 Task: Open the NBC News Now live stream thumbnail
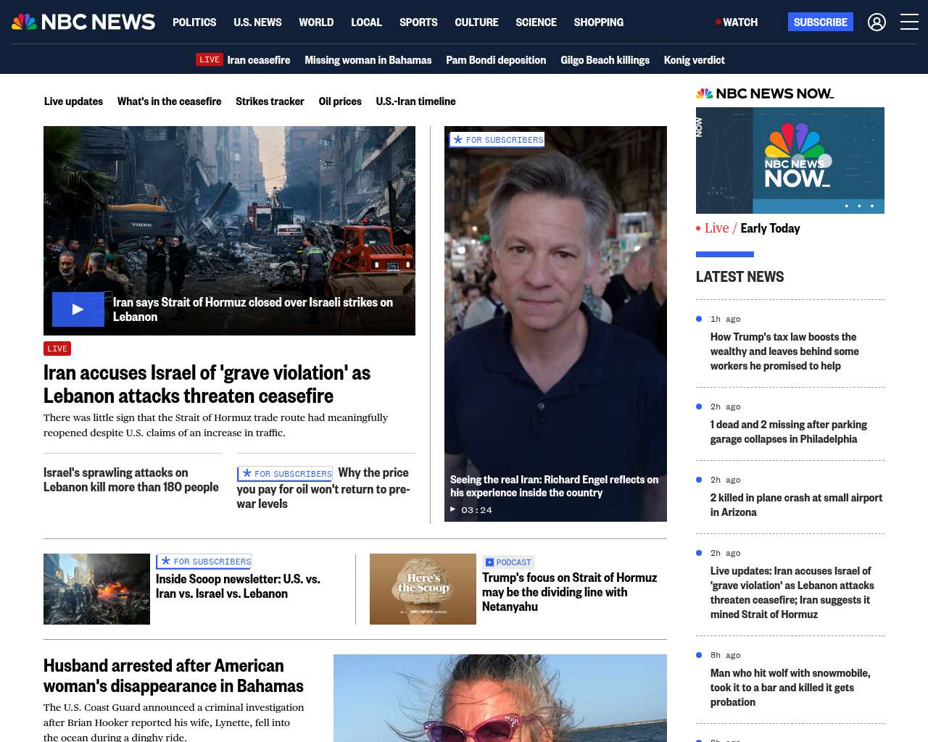coord(790,160)
